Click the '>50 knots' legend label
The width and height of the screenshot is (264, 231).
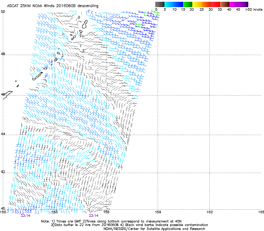254,10
